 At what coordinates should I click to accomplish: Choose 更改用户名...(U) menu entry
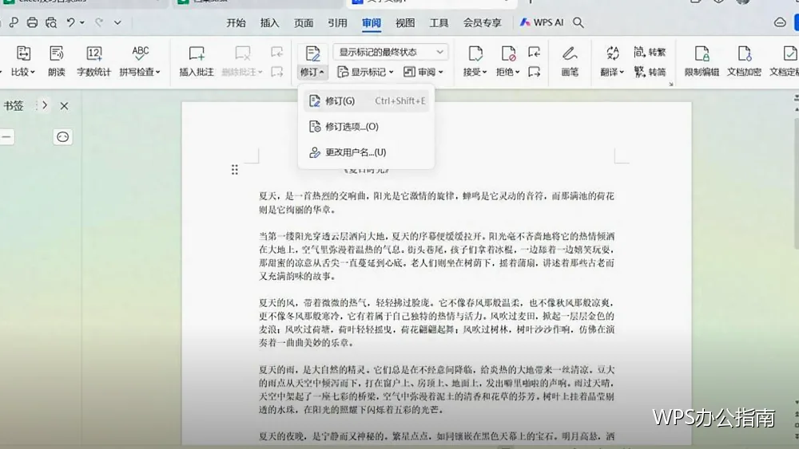point(367,152)
